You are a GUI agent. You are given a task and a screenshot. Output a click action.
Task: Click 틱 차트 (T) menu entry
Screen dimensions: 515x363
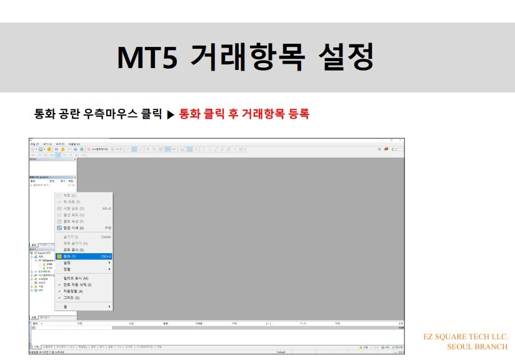pyautogui.click(x=84, y=202)
